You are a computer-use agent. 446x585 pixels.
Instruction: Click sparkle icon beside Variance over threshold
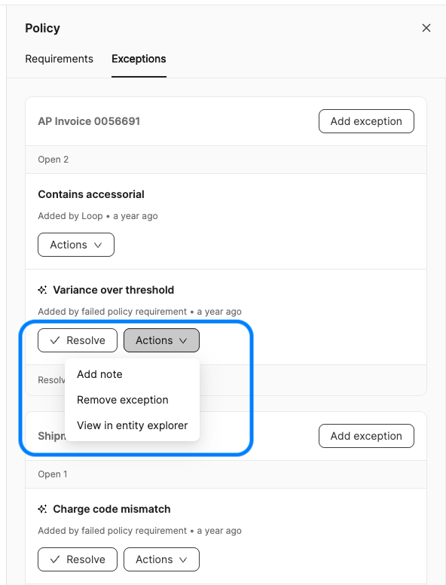tap(42, 290)
